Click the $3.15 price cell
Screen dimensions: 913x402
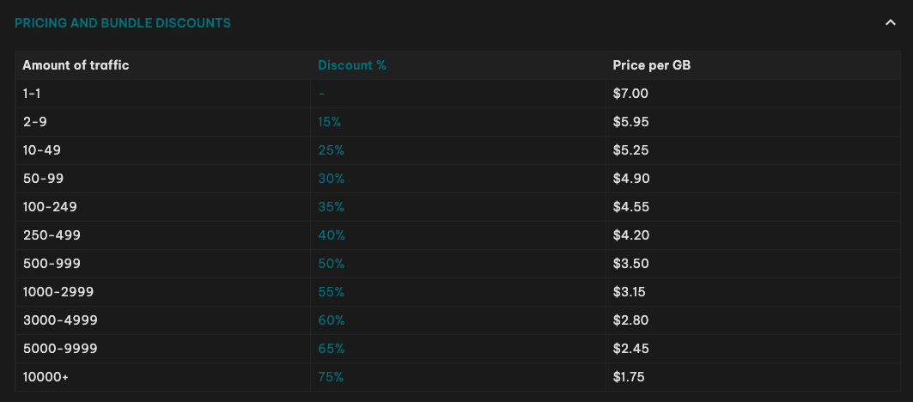click(x=630, y=292)
